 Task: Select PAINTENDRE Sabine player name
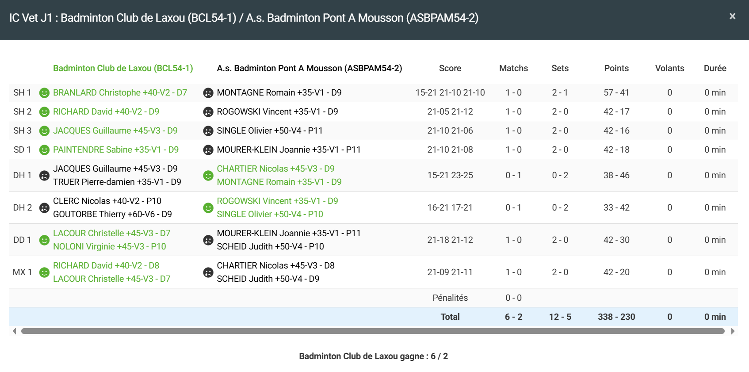115,150
